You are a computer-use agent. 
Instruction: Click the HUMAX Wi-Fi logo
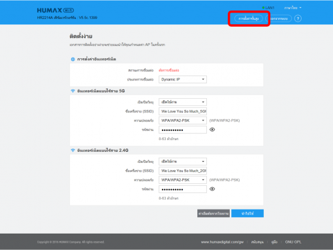coord(55,10)
